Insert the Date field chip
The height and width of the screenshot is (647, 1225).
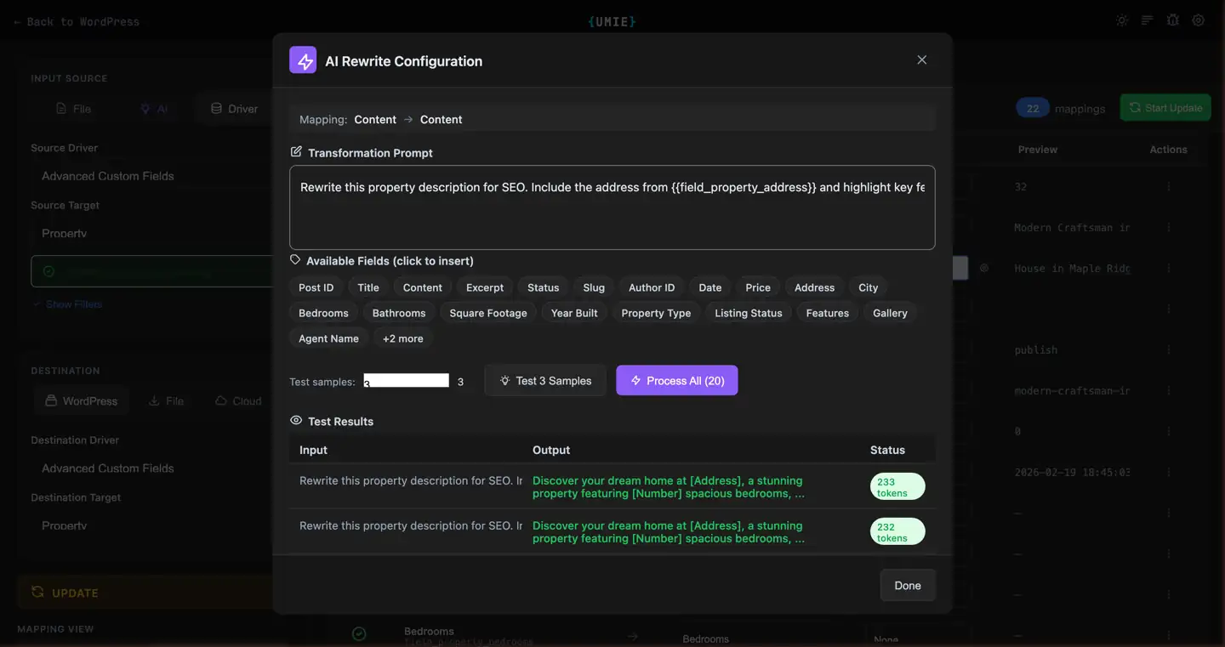coord(710,287)
